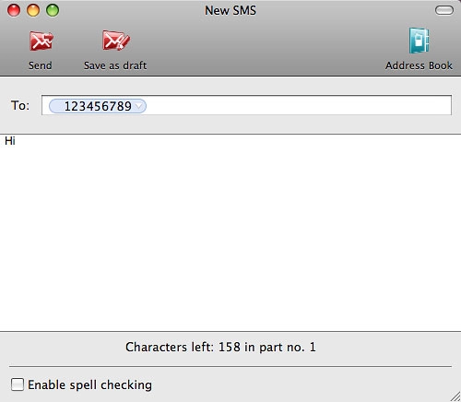Minimize the window with the yellow button
The height and width of the screenshot is (402, 461).
pos(33,10)
